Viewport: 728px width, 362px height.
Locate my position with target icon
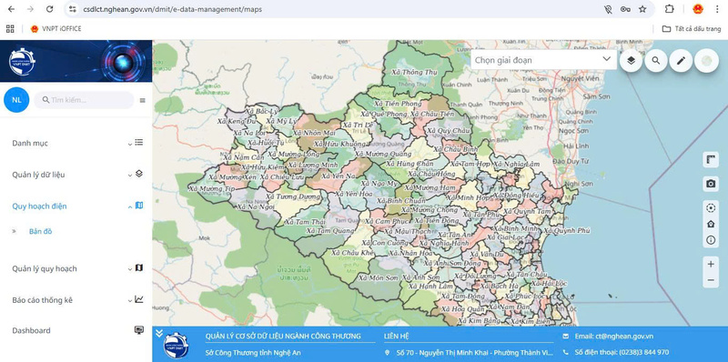(711, 208)
